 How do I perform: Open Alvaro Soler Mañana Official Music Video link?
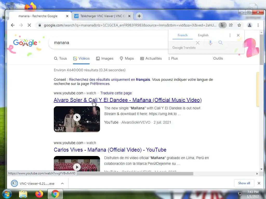(x=128, y=100)
